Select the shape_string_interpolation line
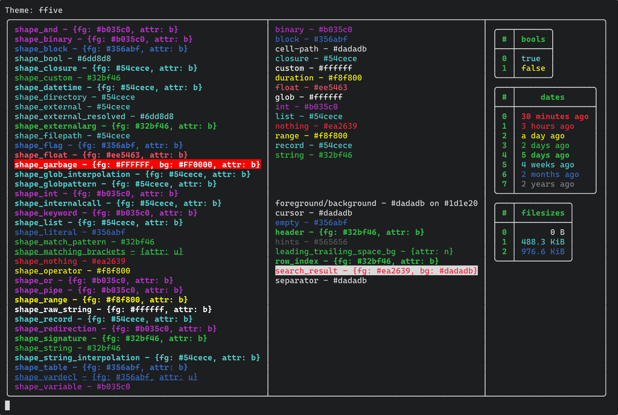 pos(137,358)
